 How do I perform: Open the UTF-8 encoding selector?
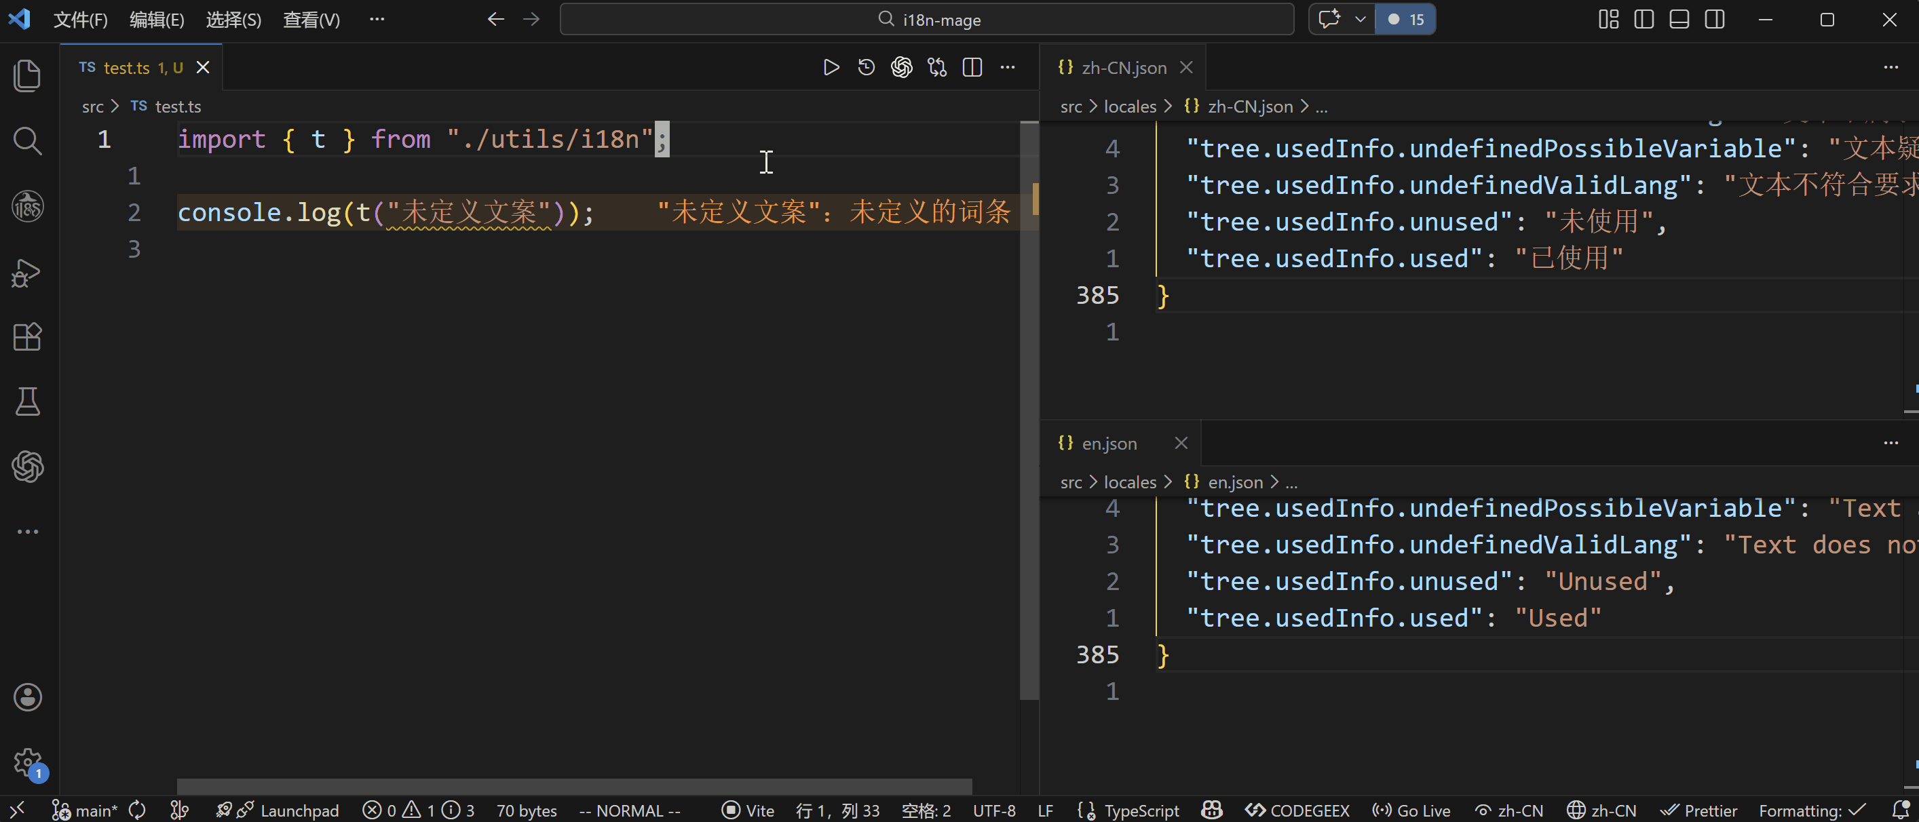(x=993, y=810)
